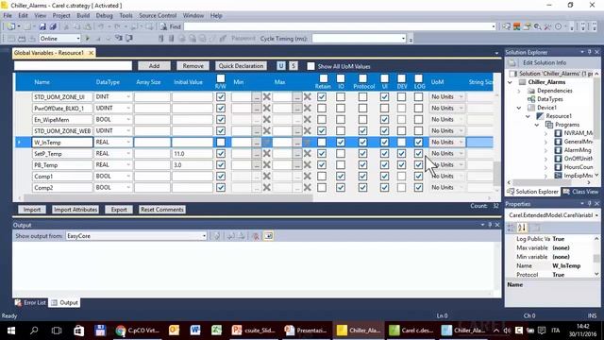Viewport: 604px width, 340px height.
Task: Click the S unit toggle button
Action: coord(294,66)
